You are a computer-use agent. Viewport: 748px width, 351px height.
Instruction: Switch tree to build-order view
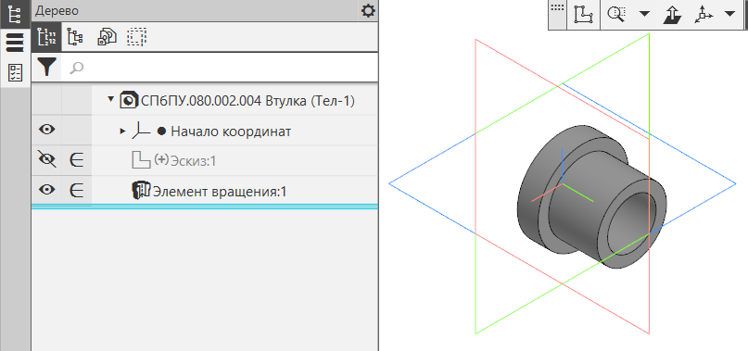tap(46, 37)
